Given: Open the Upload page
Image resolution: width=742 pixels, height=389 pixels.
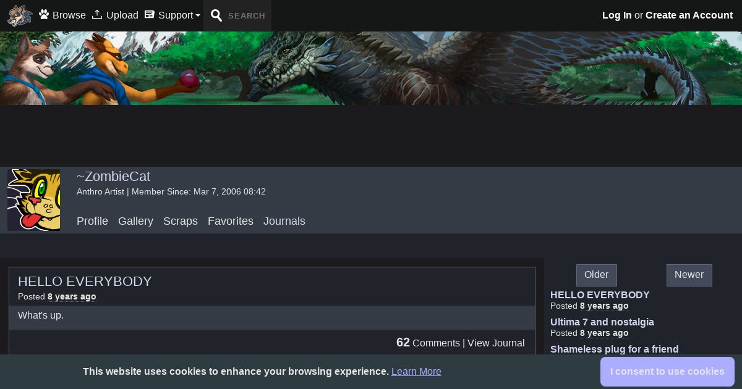Looking at the screenshot, I should (x=122, y=15).
